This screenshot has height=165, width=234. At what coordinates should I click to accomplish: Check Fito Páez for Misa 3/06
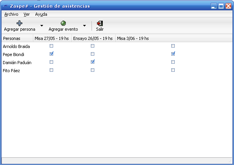(173, 70)
